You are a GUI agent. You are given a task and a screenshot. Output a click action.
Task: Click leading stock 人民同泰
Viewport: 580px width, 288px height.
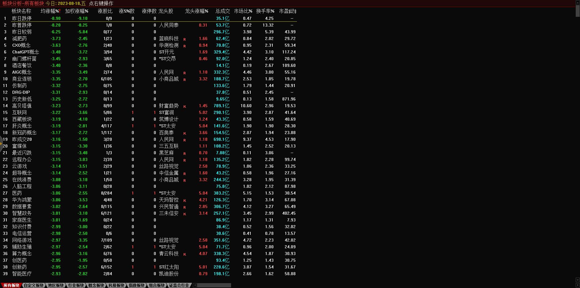point(169,25)
